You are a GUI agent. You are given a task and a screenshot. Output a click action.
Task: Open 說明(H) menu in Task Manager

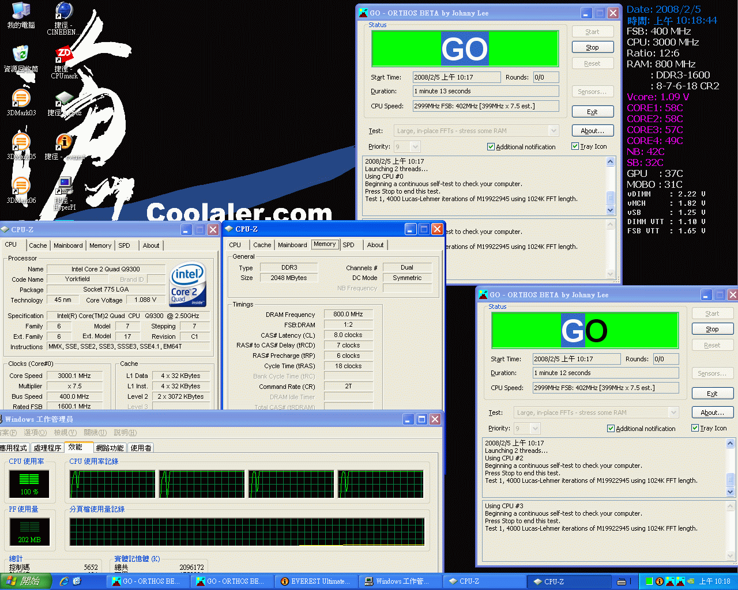pyautogui.click(x=125, y=433)
